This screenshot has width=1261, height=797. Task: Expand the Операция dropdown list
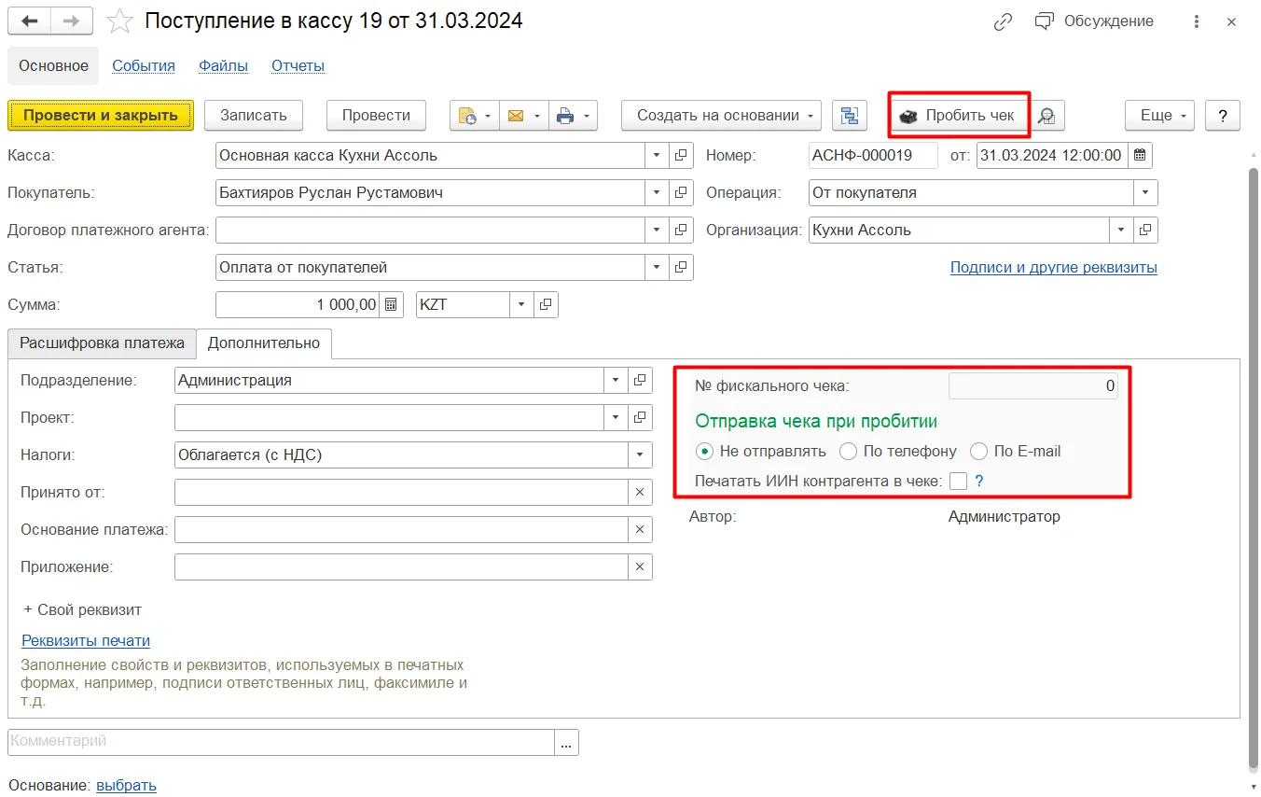pos(1146,193)
